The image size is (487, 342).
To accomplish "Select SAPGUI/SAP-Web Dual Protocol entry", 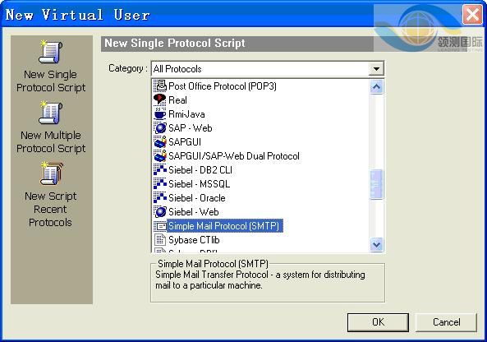I will coord(234,155).
